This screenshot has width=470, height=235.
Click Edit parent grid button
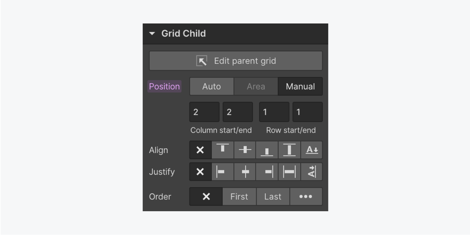236,61
